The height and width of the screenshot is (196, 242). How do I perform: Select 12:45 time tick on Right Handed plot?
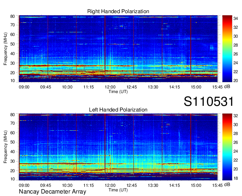point(131,87)
